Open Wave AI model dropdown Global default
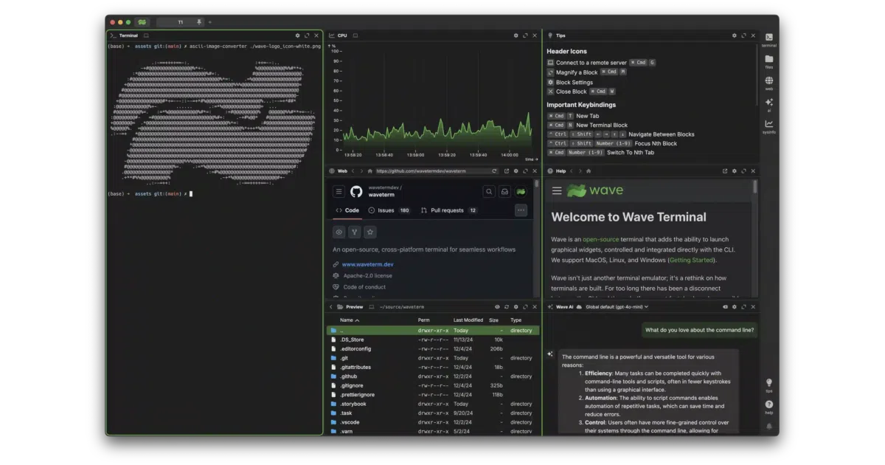The image size is (885, 465). 617,307
